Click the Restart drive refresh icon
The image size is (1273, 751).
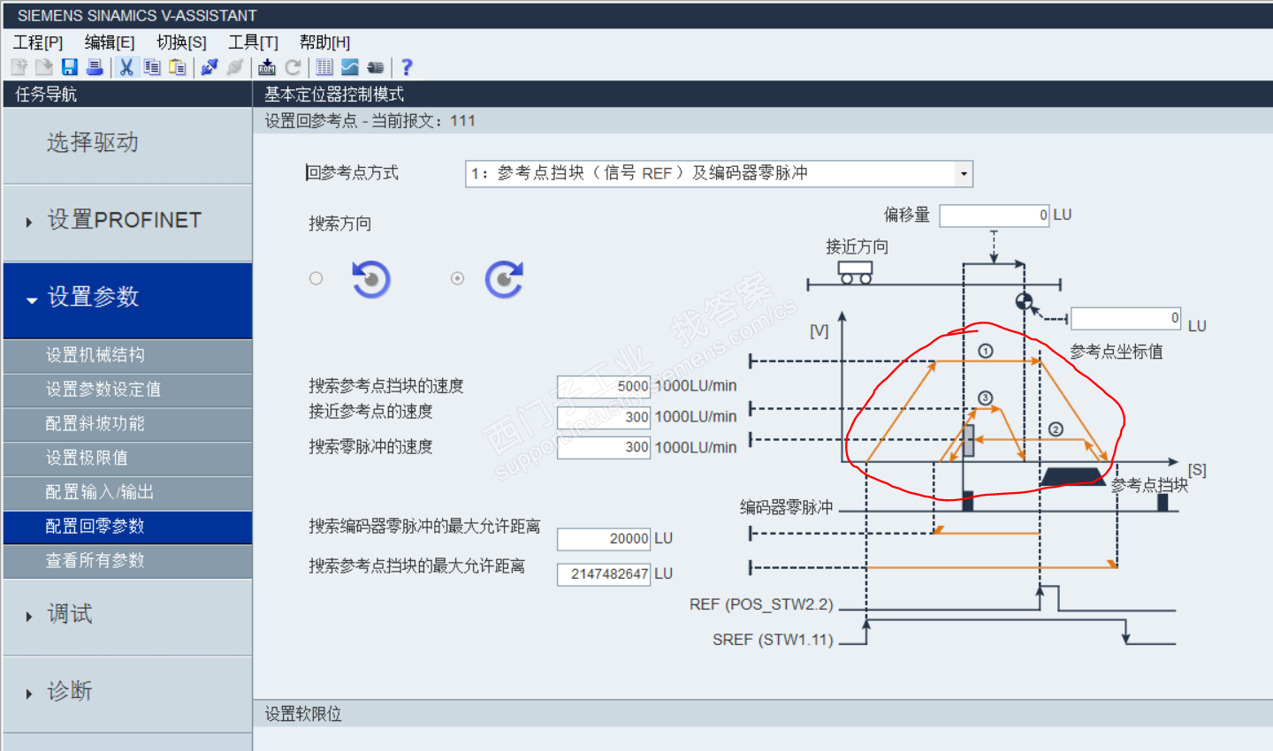coord(293,67)
